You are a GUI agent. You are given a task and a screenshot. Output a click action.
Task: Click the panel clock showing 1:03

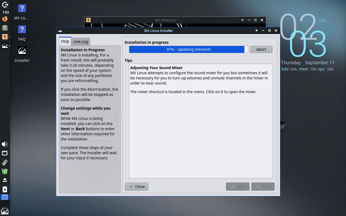[x=5, y=12]
